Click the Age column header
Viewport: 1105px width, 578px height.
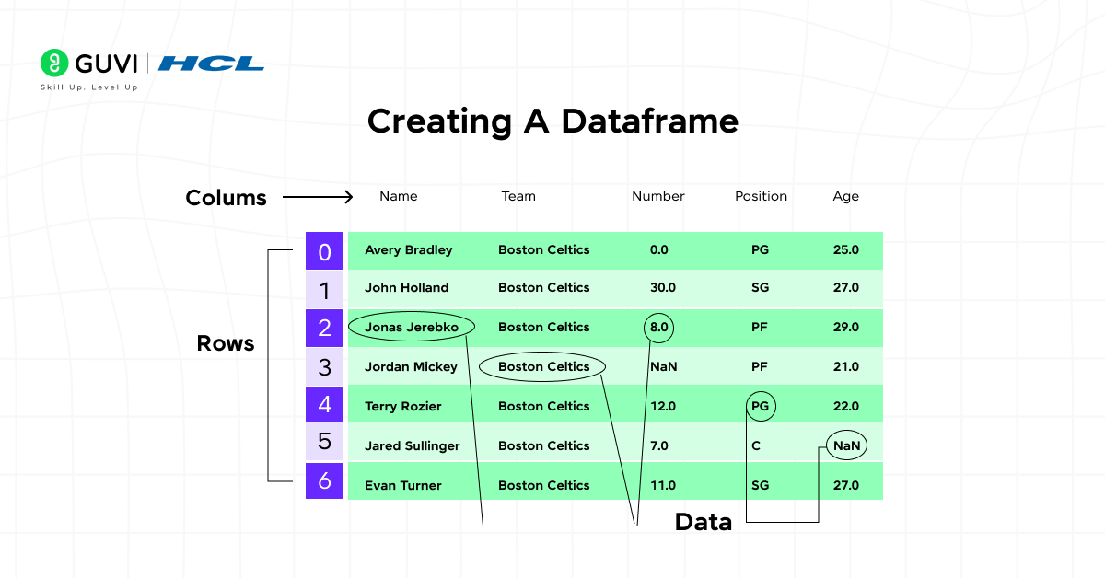(845, 196)
